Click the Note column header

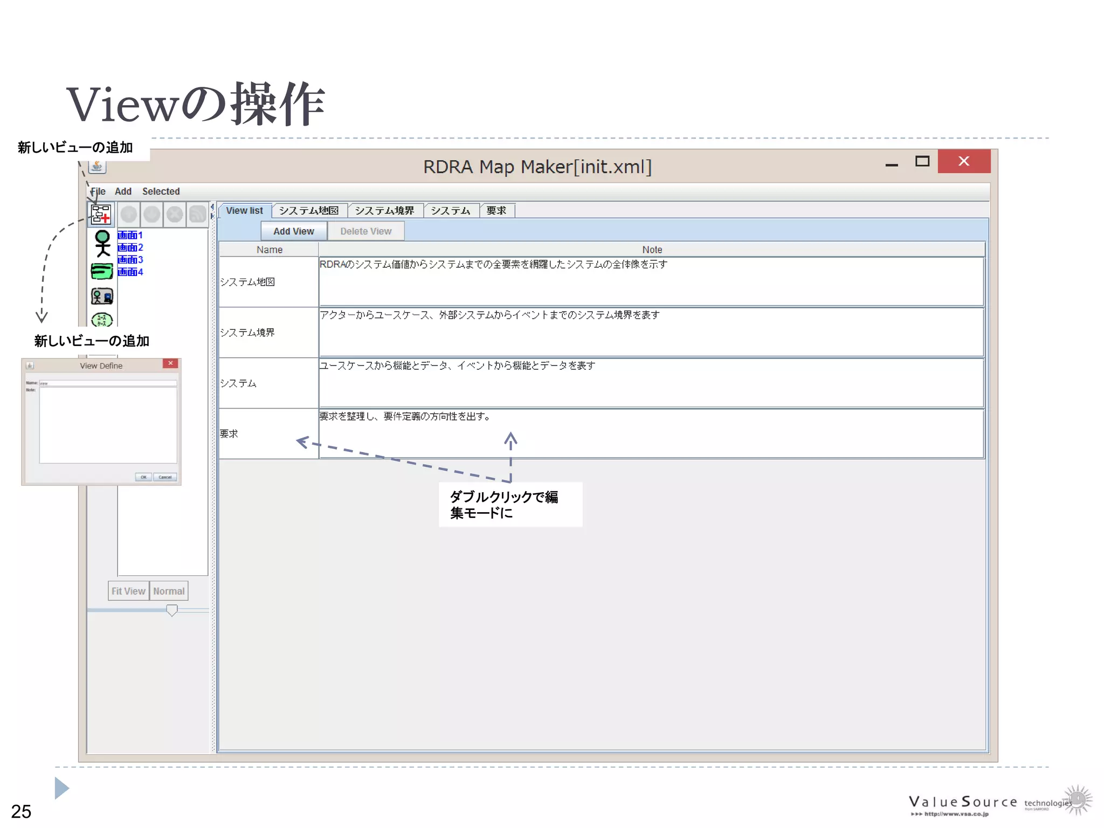click(652, 250)
